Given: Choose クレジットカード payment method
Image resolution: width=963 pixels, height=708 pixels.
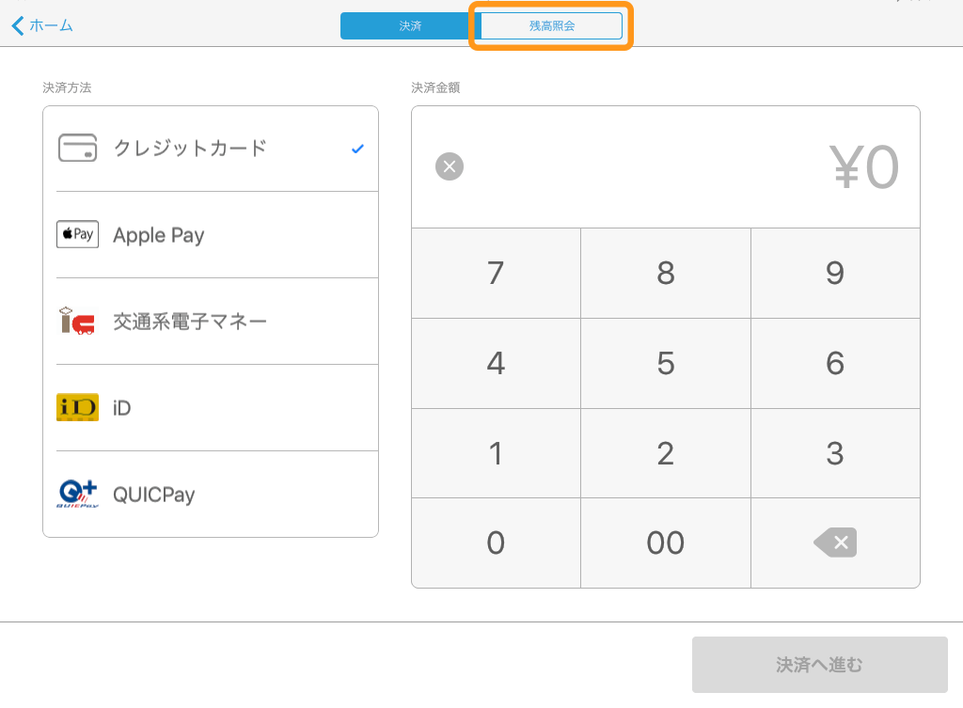Looking at the screenshot, I should pyautogui.click(x=211, y=149).
